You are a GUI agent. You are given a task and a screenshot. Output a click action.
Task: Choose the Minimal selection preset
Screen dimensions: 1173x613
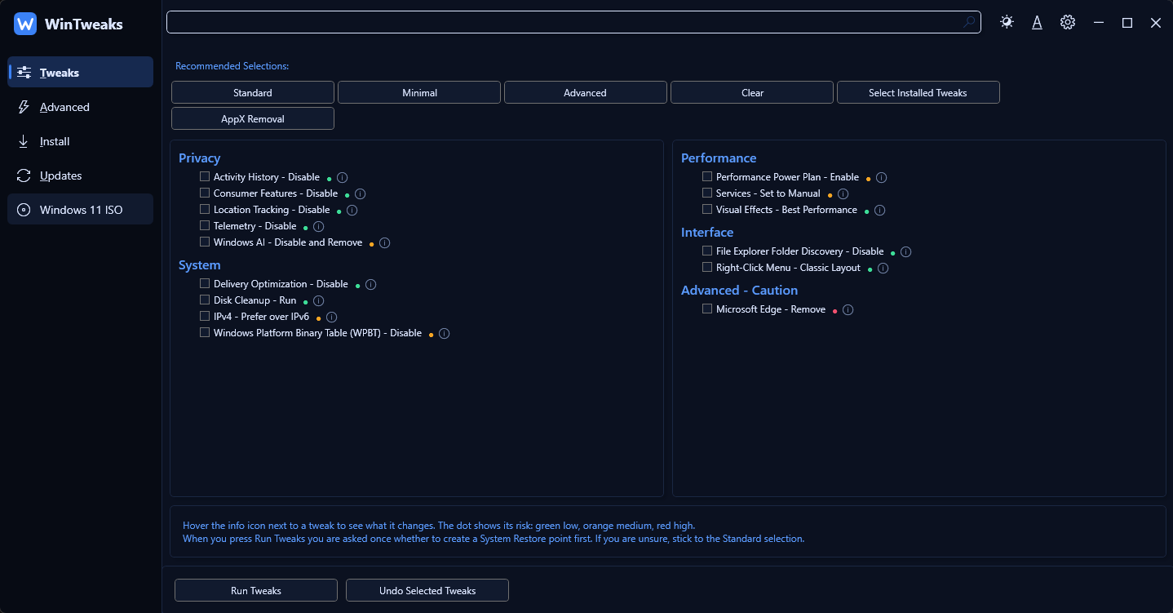coord(419,92)
